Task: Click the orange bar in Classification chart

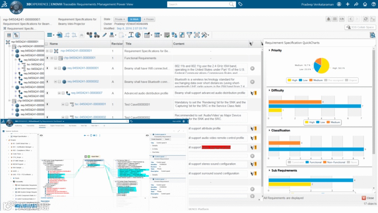Action: tap(284, 143)
